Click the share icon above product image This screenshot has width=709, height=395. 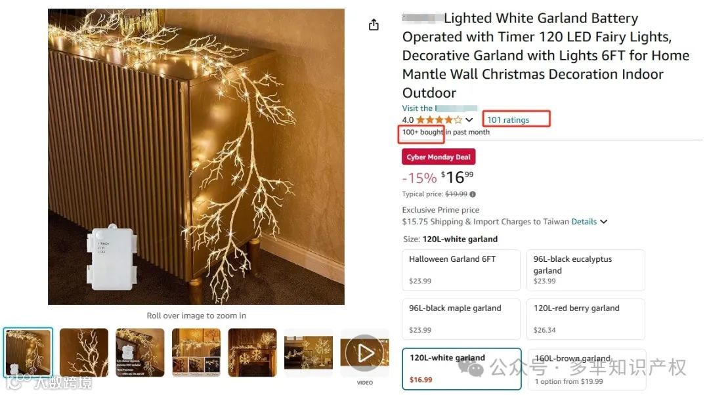coord(374,25)
